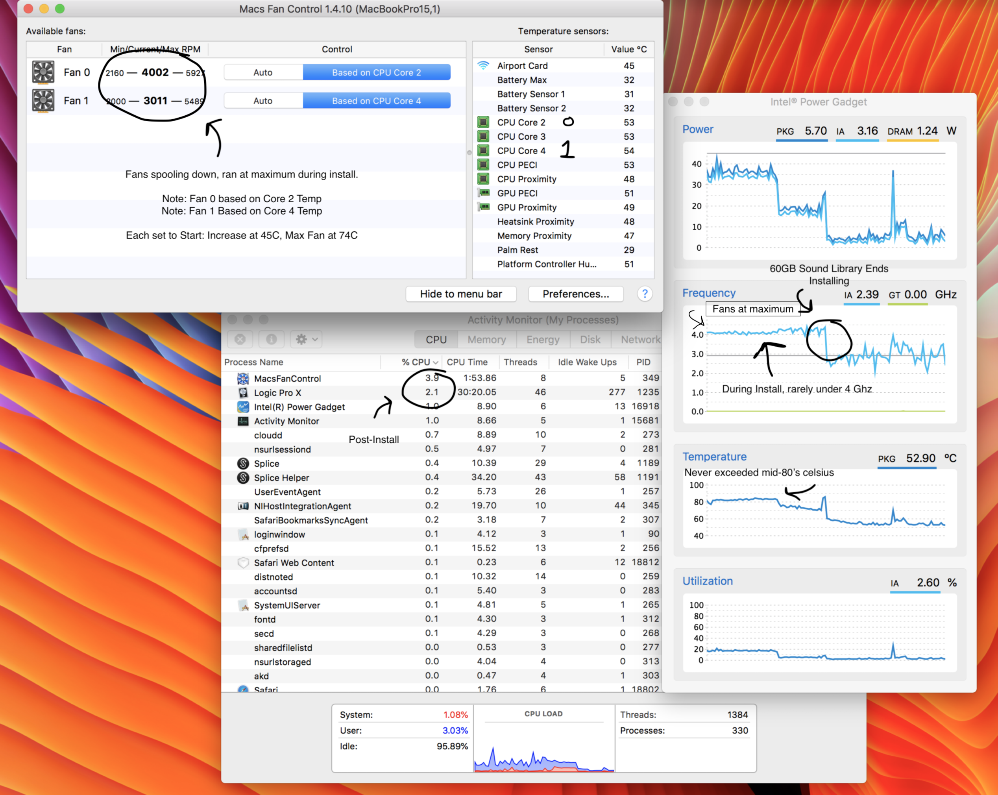Set Fan 0 control to Auto
Screen dimensions: 998x795
click(x=263, y=73)
